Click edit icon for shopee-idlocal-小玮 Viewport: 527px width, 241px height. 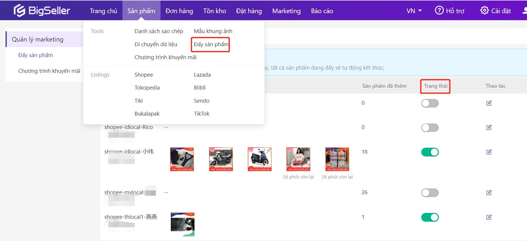[x=489, y=152]
